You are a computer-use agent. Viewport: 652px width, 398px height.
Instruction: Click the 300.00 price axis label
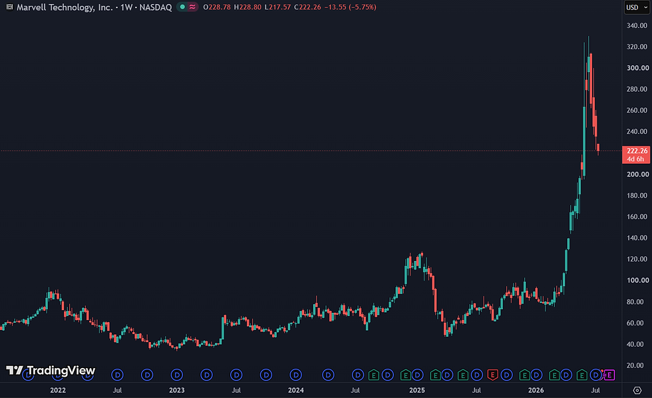[637, 68]
